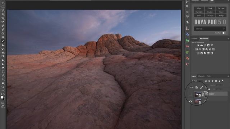Switch to the Channels tab
The image size is (230, 129).
(x=201, y=76)
